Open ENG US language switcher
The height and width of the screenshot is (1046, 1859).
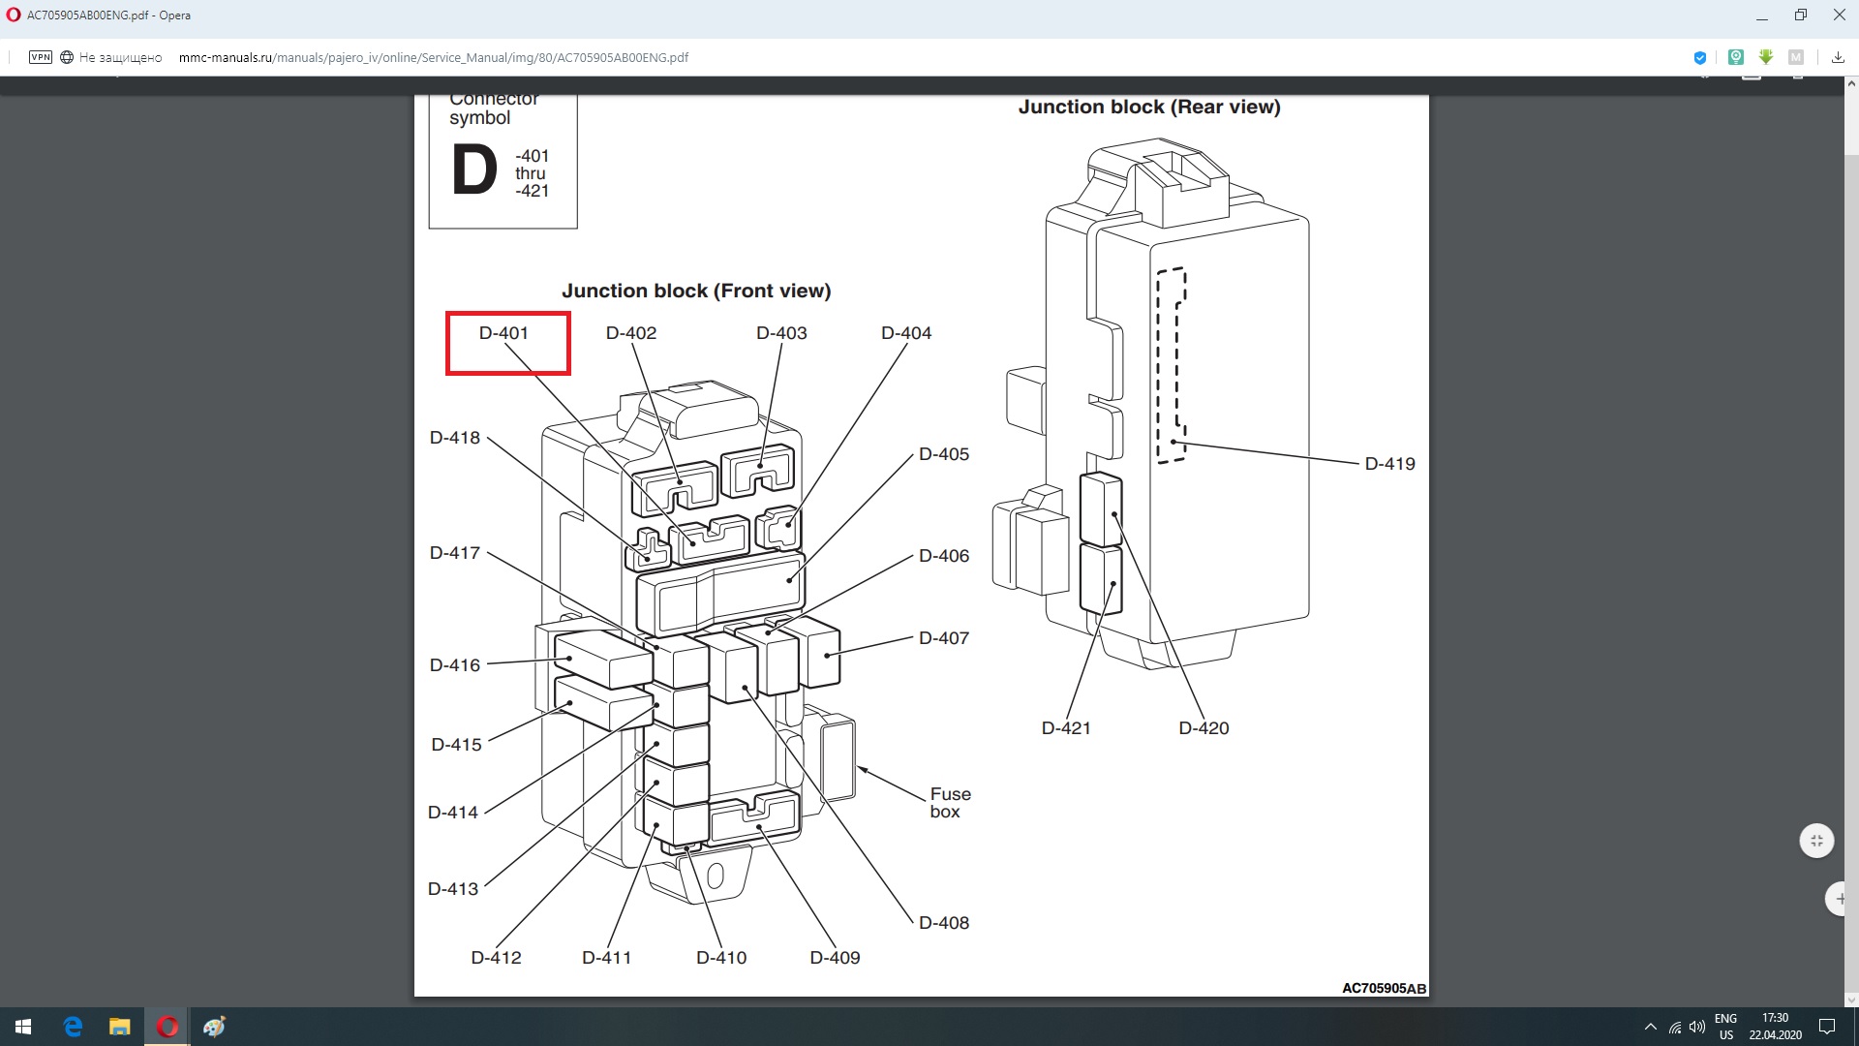click(x=1725, y=1027)
